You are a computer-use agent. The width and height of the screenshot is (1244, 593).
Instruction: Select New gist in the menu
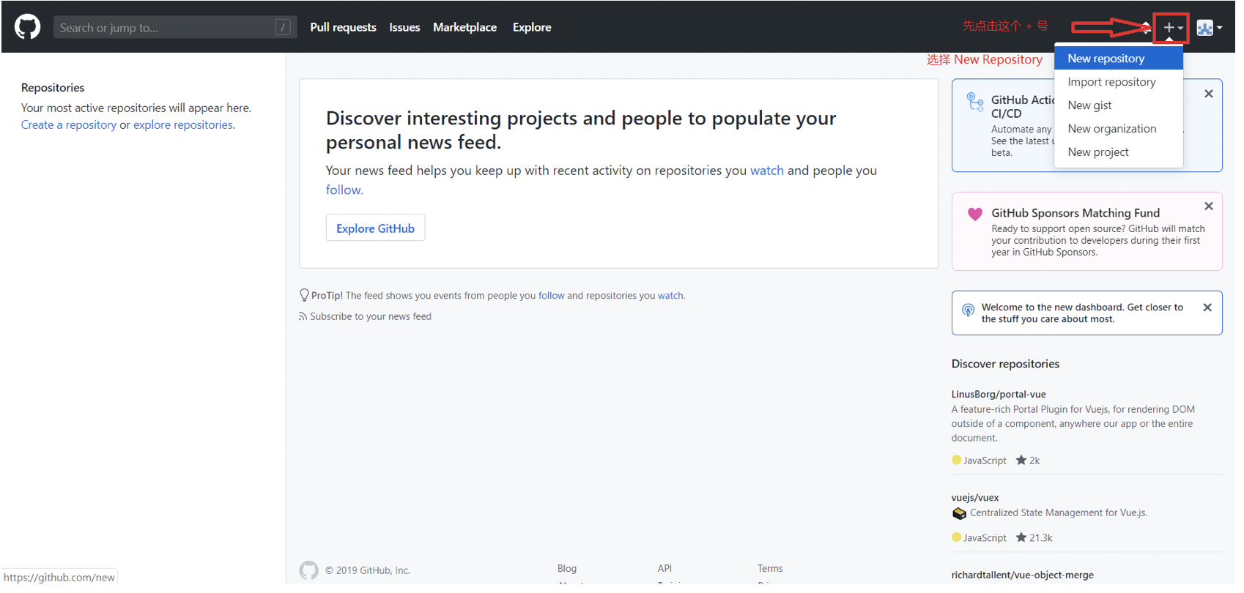coord(1089,105)
